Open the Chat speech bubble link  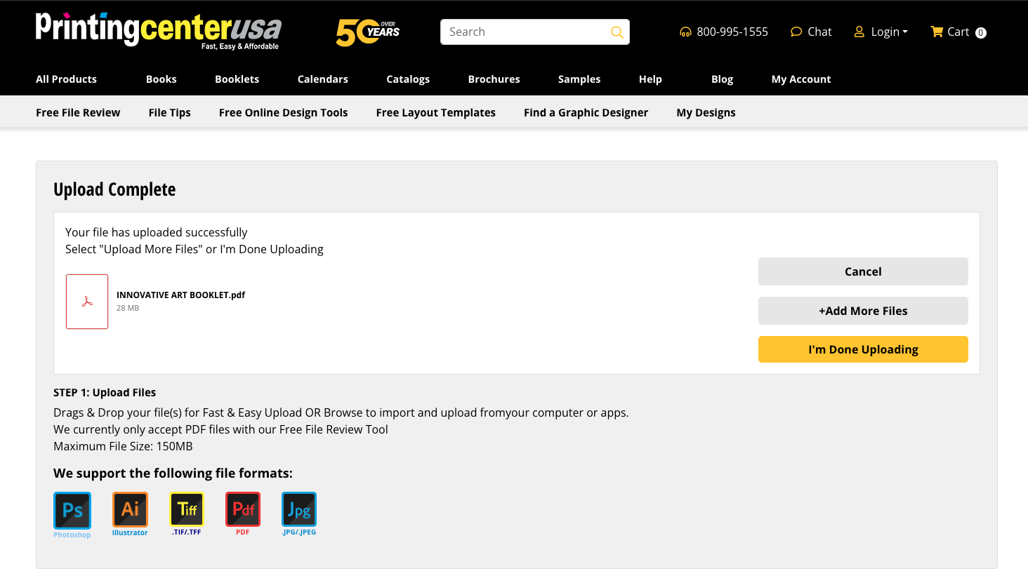pyautogui.click(x=811, y=32)
